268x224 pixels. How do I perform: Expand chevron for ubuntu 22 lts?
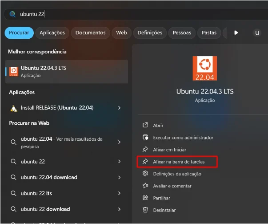coord(119,193)
